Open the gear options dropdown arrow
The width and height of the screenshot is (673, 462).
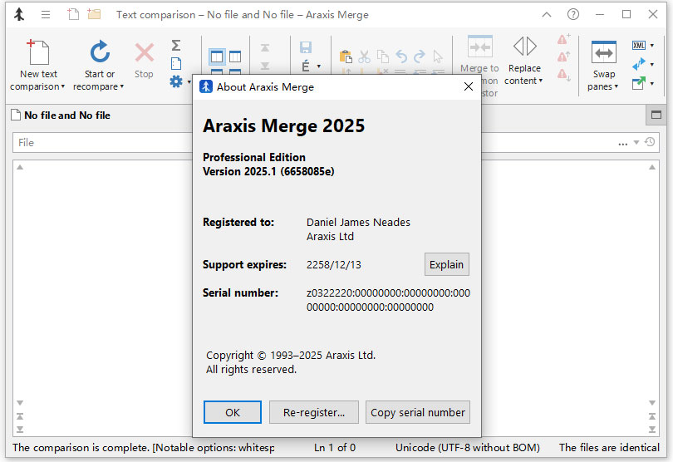pyautogui.click(x=189, y=81)
